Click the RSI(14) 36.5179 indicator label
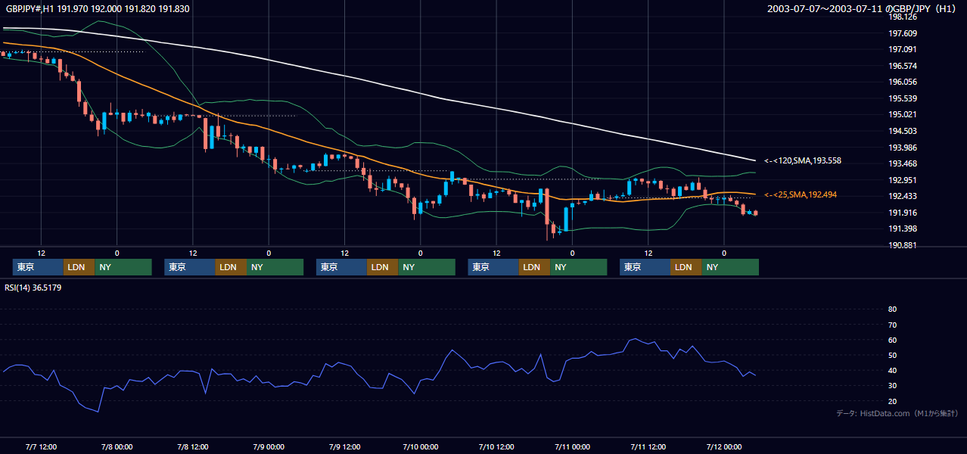 (x=33, y=288)
